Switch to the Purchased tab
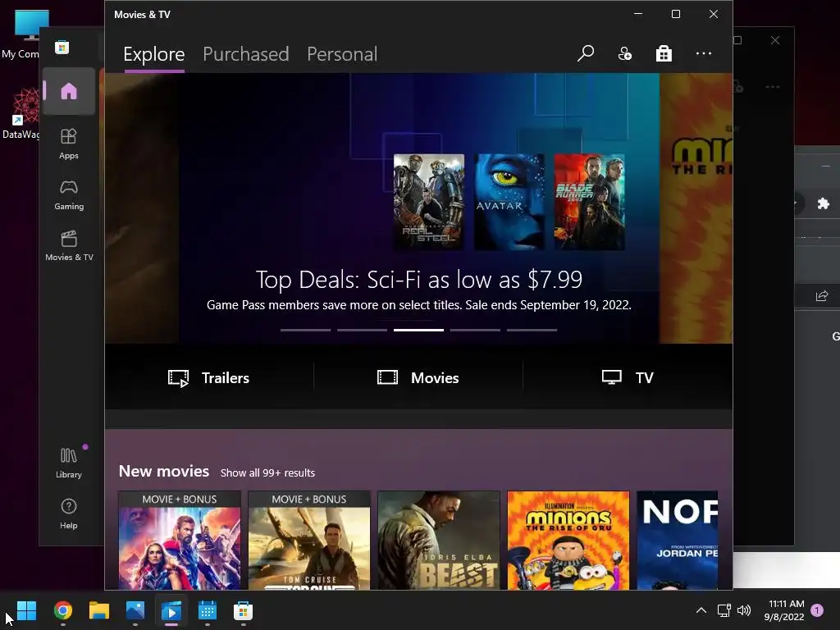This screenshot has height=630, width=840. [246, 54]
